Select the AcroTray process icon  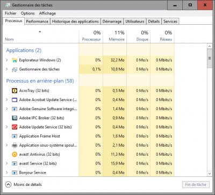click(15, 91)
